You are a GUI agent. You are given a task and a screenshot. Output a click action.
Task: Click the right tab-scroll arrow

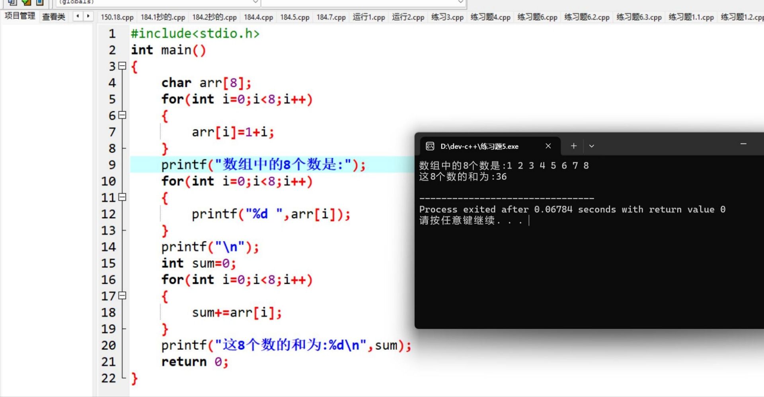tap(88, 16)
